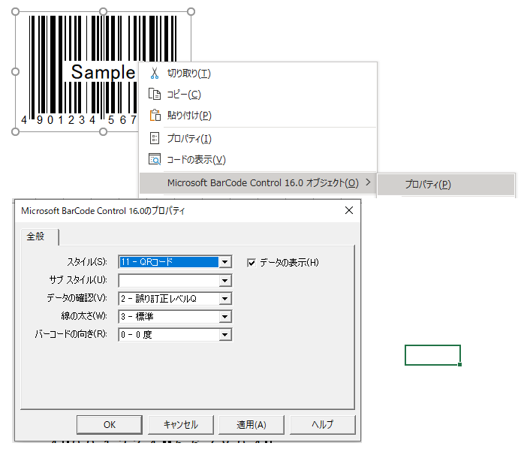The height and width of the screenshot is (458, 521).
Task: Select コードの表示(V) menu entry
Action: pyautogui.click(x=257, y=159)
